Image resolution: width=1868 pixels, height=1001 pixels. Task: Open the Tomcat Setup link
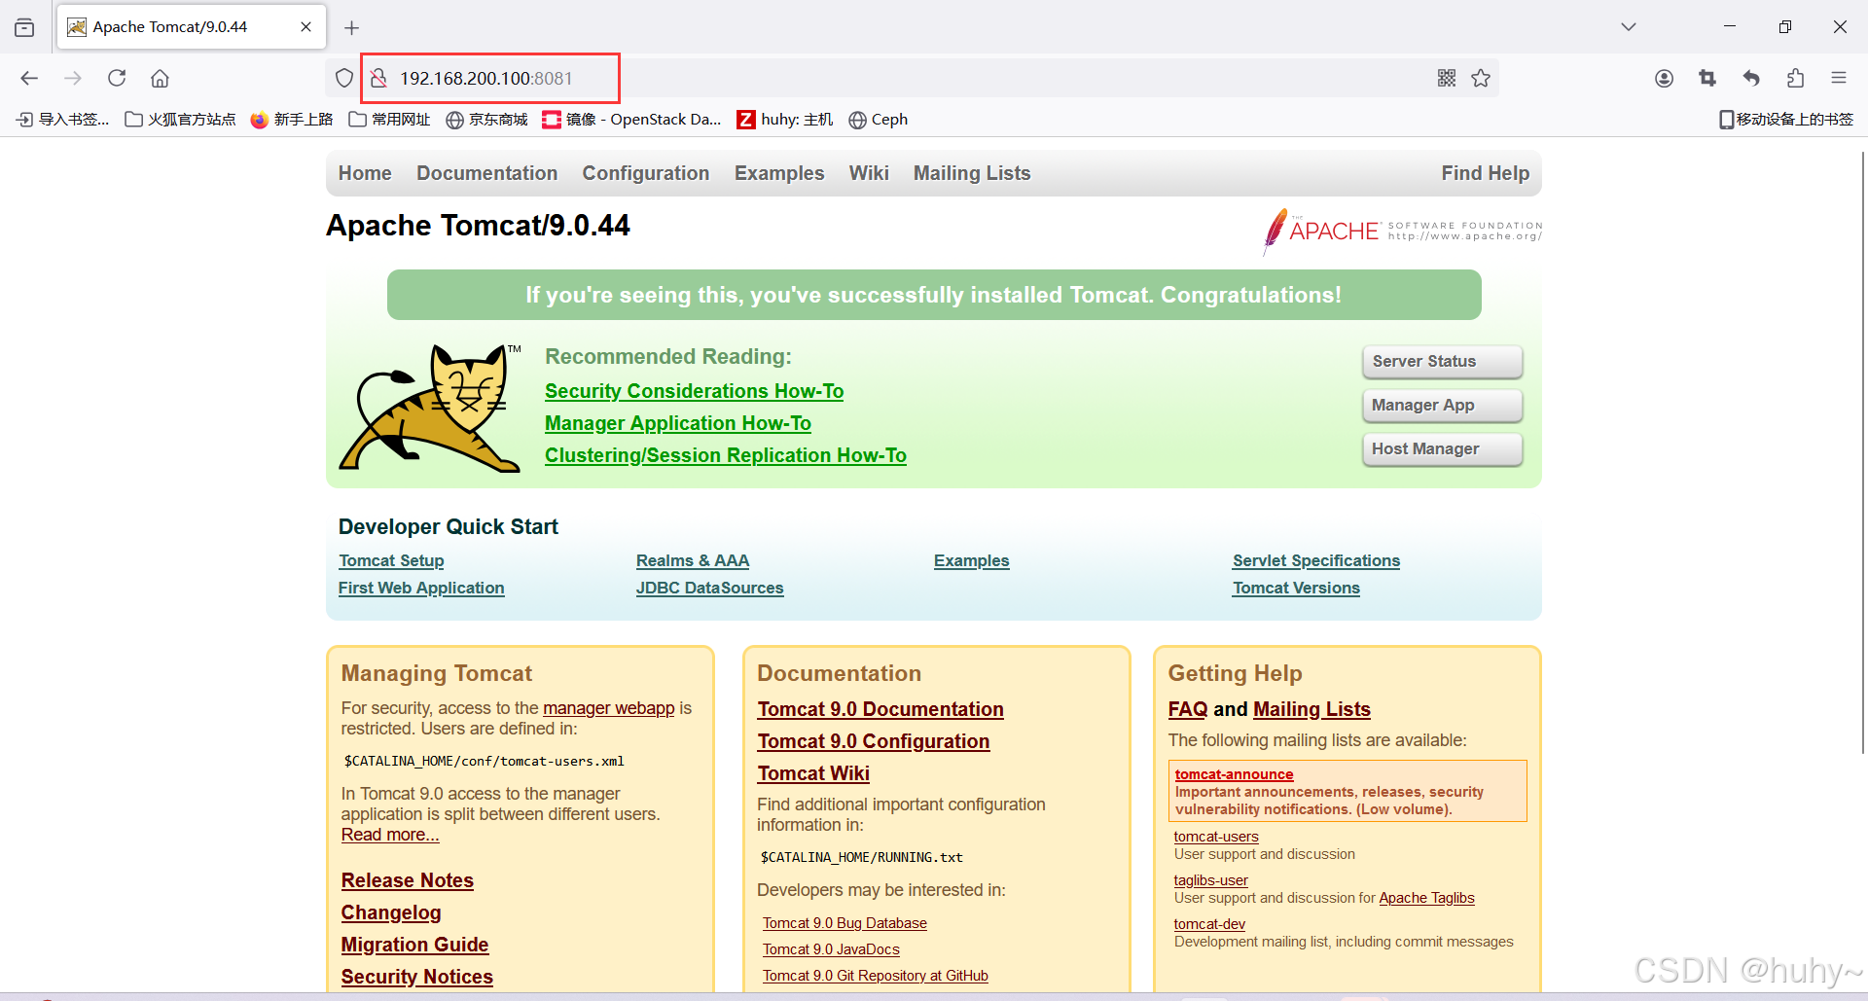(x=391, y=561)
